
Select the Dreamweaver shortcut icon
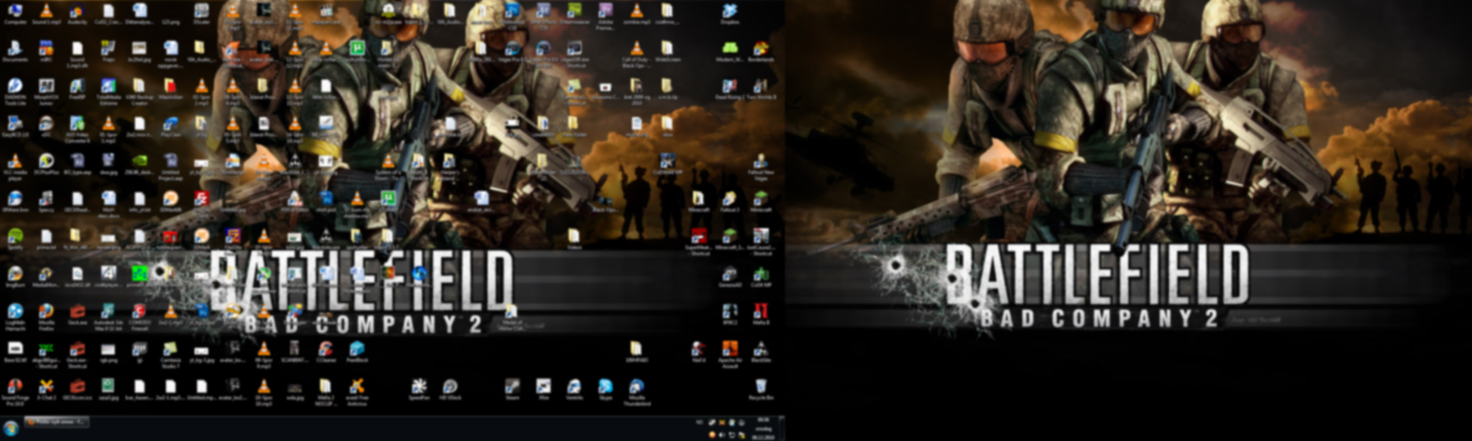point(574,15)
